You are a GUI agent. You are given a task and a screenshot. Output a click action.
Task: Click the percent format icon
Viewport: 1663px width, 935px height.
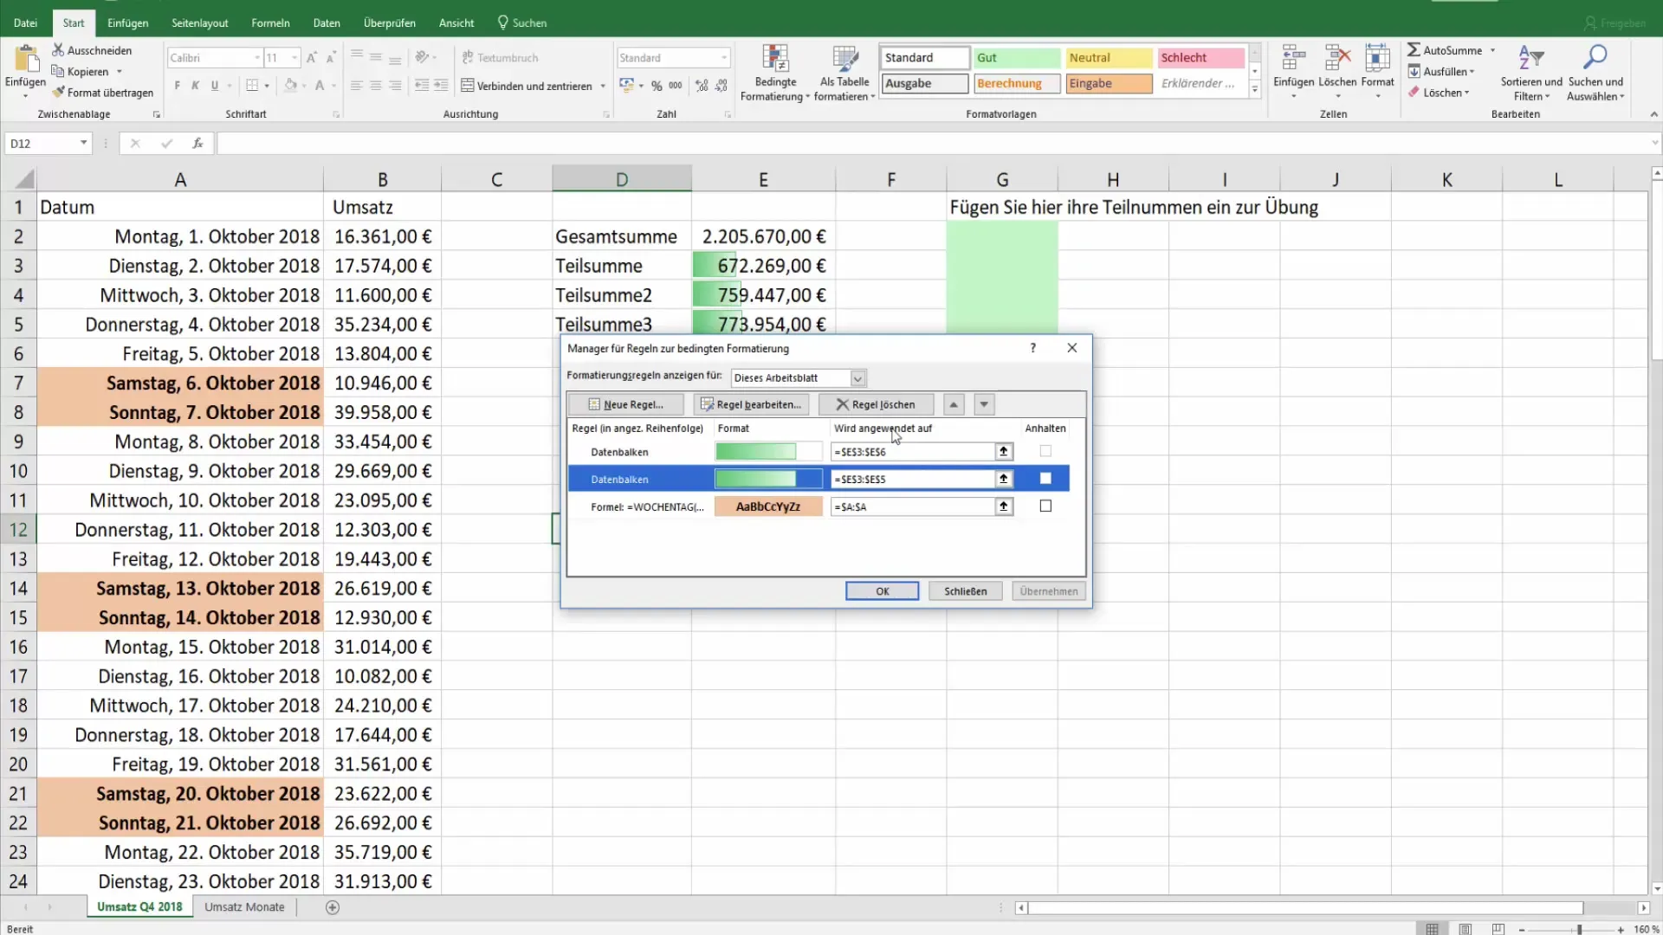[x=657, y=86]
